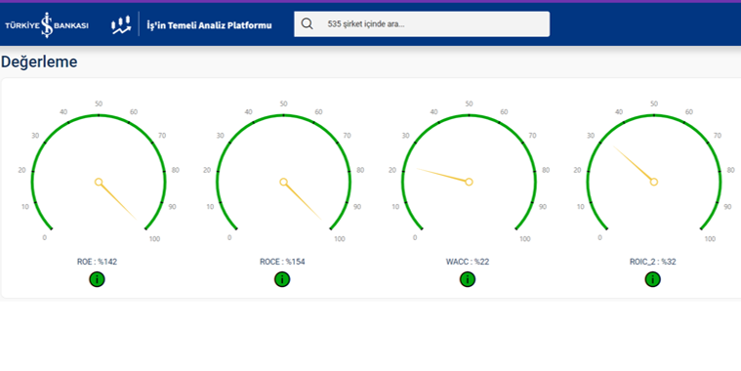Image resolution: width=741 pixels, height=371 pixels.
Task: Click the ROIC_2 : %32 label
Action: (x=652, y=262)
